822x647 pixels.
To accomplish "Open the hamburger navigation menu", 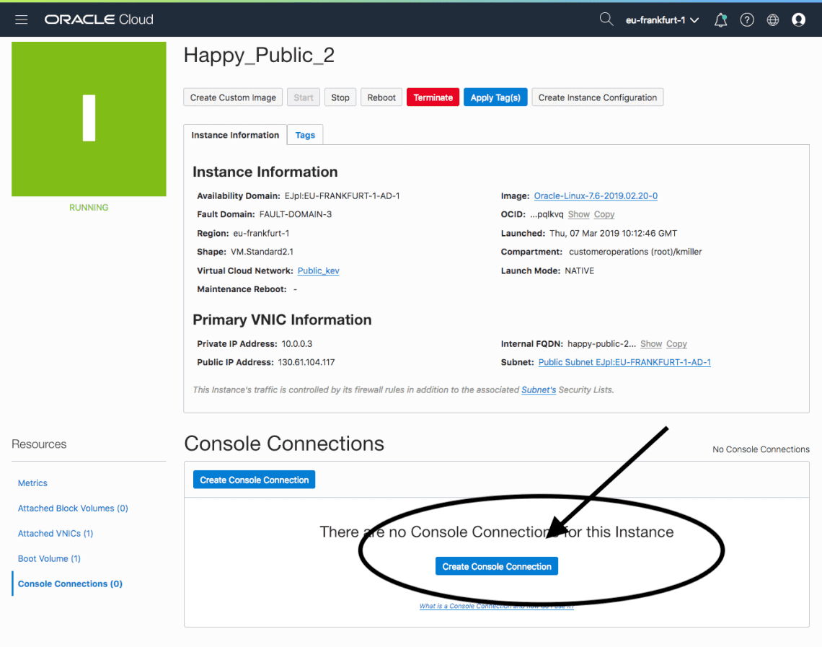I will (21, 19).
